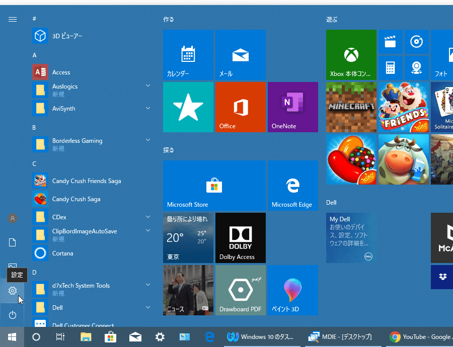Click the Dell tile group title

click(x=331, y=203)
